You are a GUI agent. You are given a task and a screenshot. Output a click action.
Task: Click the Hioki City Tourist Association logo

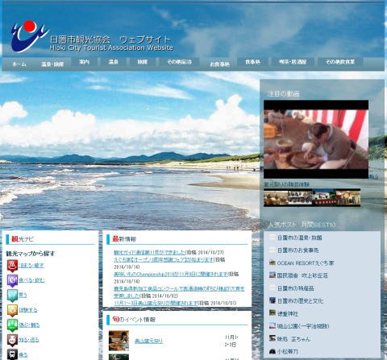(x=30, y=36)
